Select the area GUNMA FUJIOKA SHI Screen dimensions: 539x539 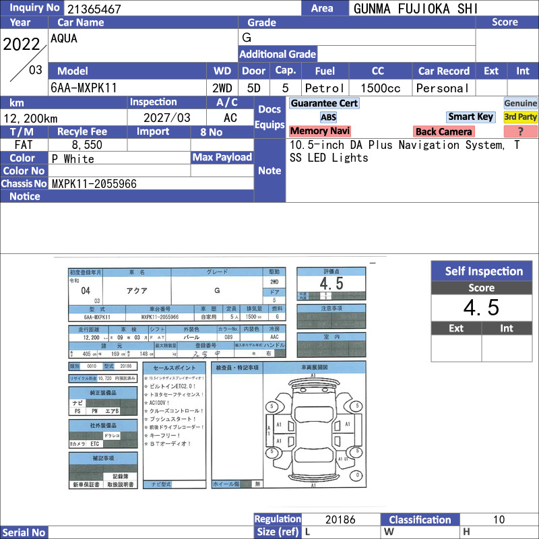[x=415, y=9]
